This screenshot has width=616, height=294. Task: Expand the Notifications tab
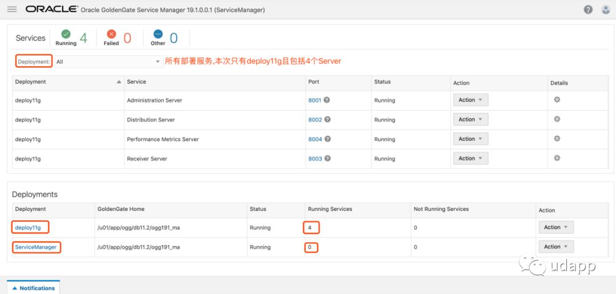click(x=34, y=288)
